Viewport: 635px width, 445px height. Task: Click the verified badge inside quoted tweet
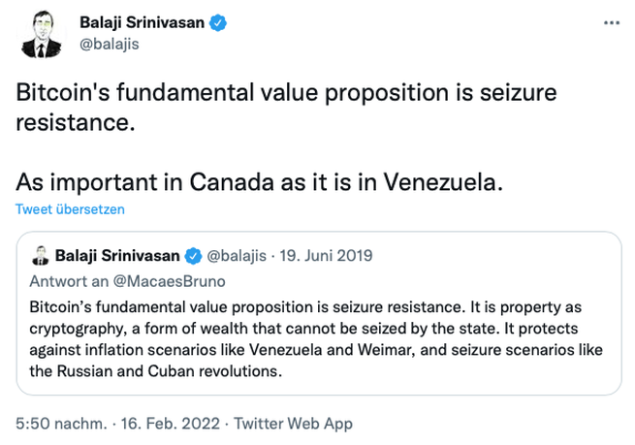click(x=194, y=257)
